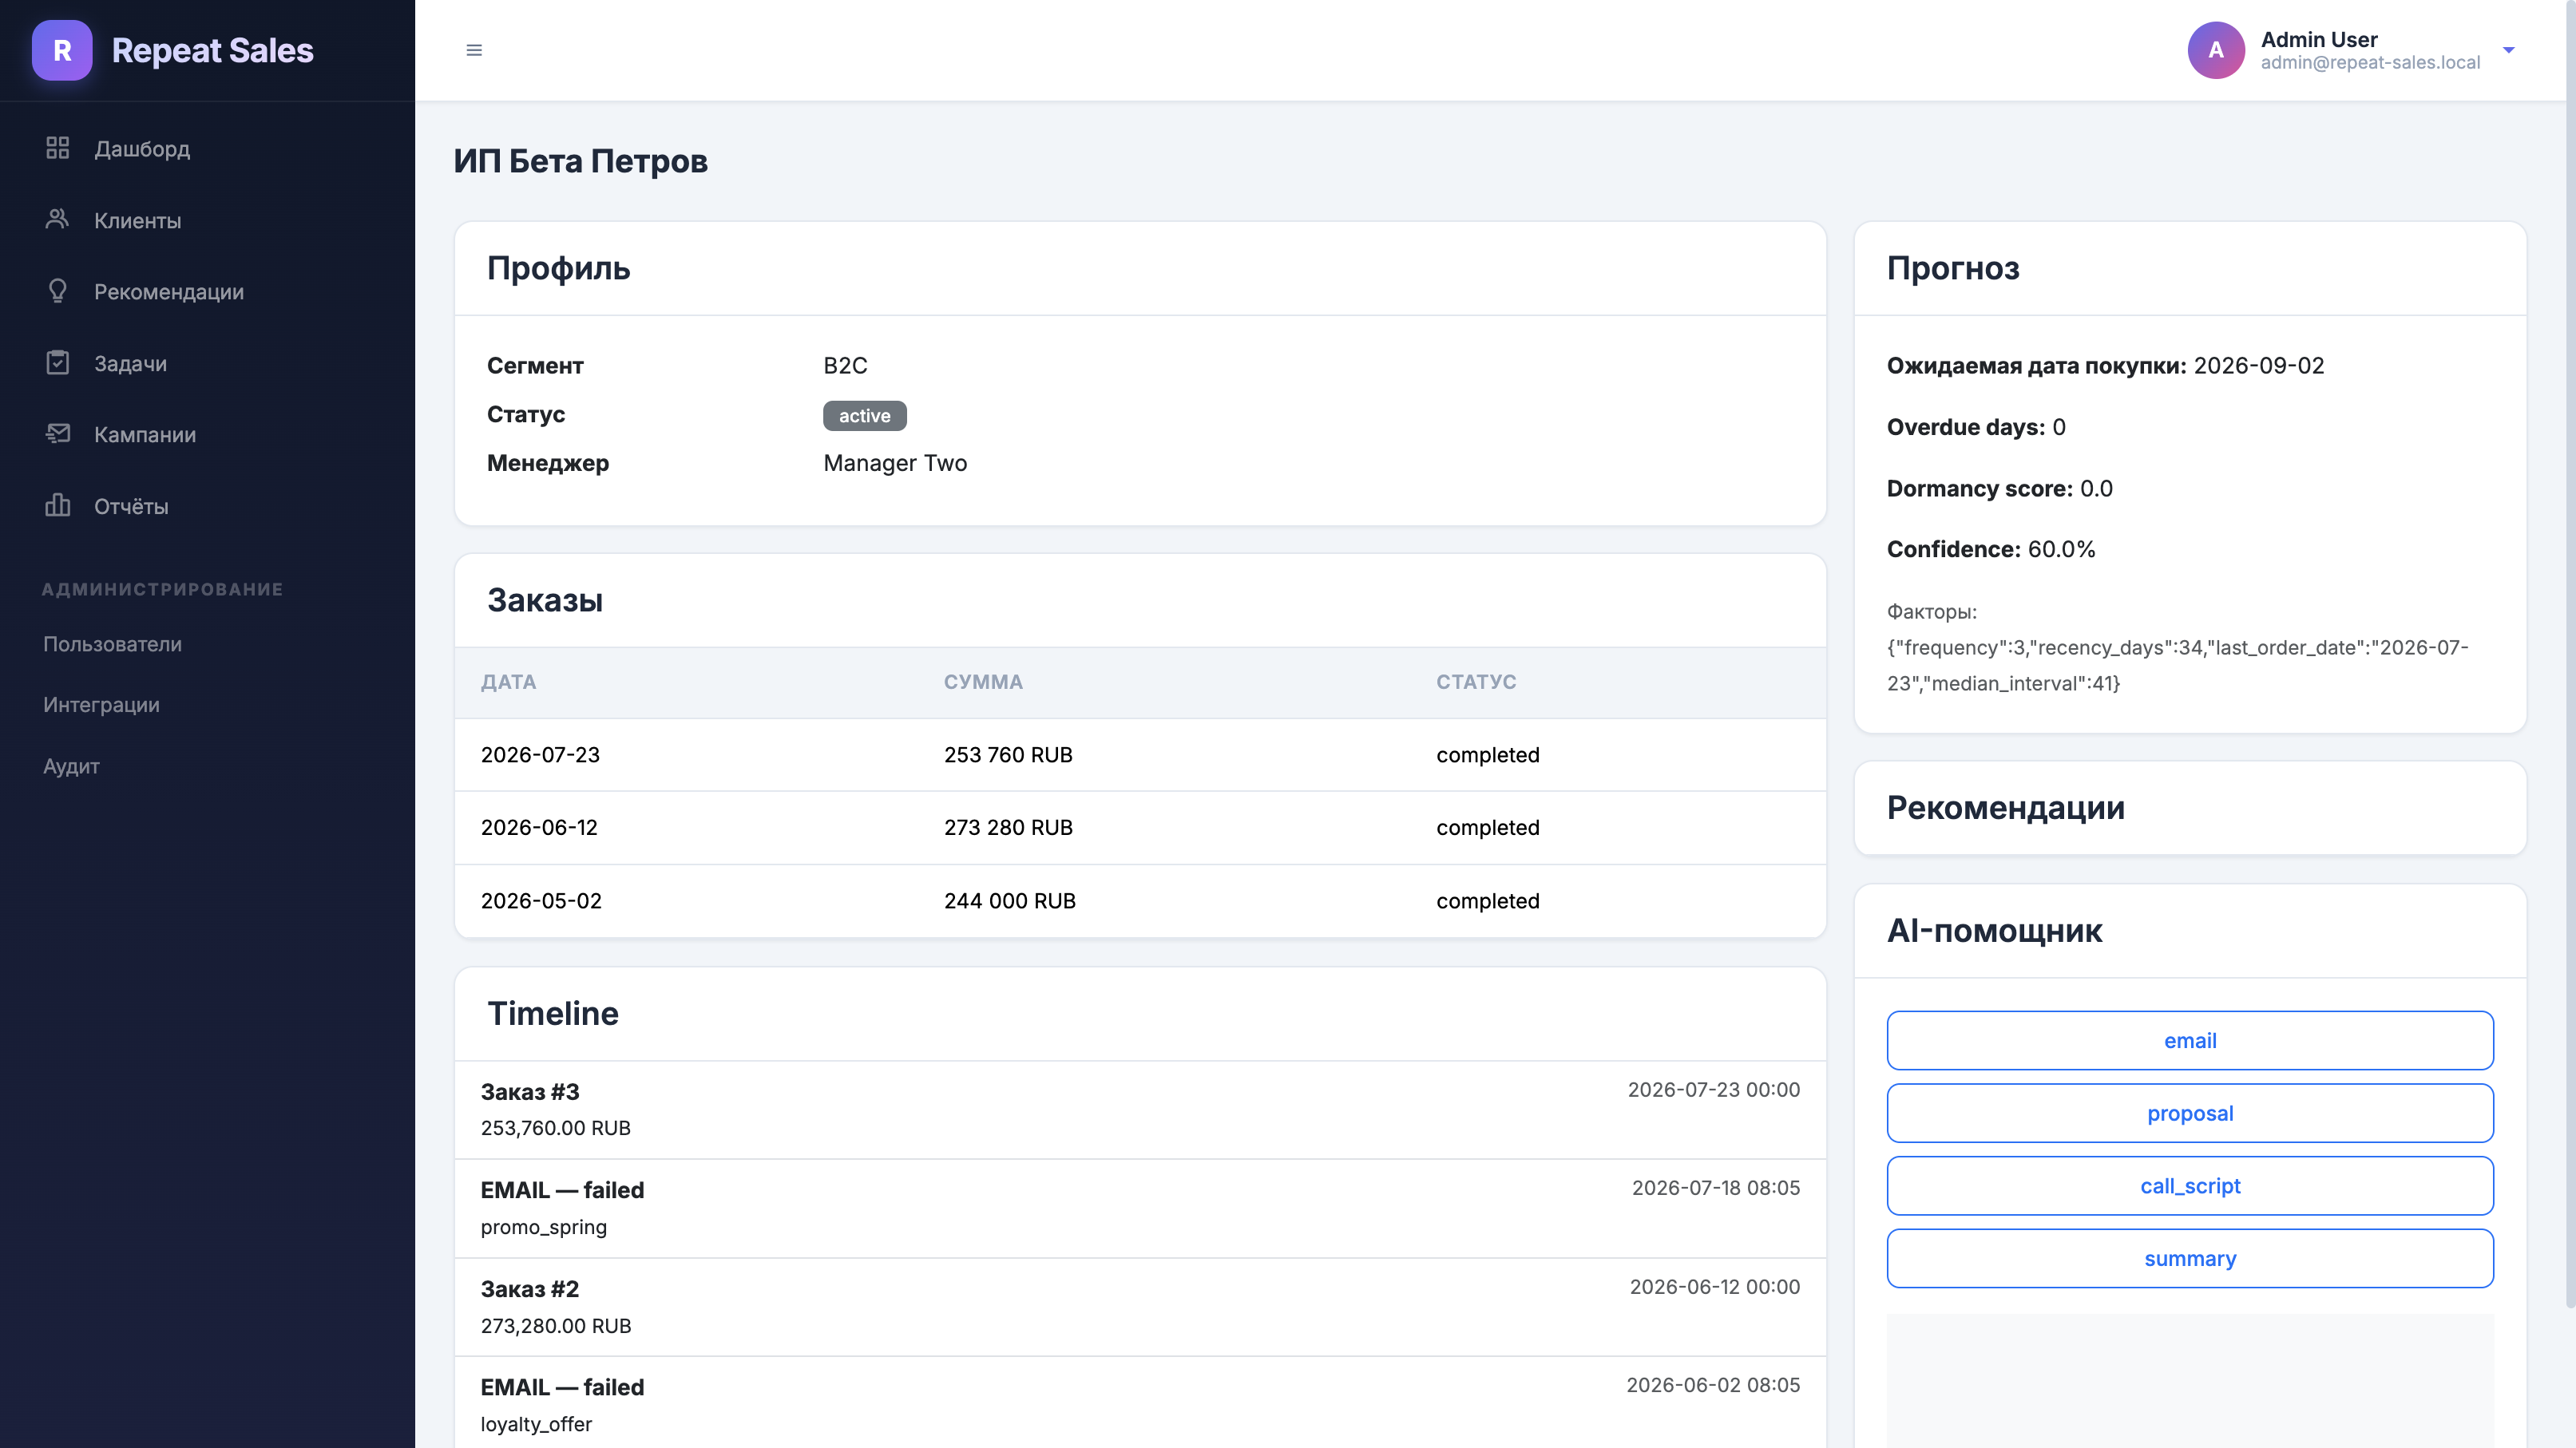
Task: Open the Дашборд grid icon
Action: pyautogui.click(x=58, y=148)
